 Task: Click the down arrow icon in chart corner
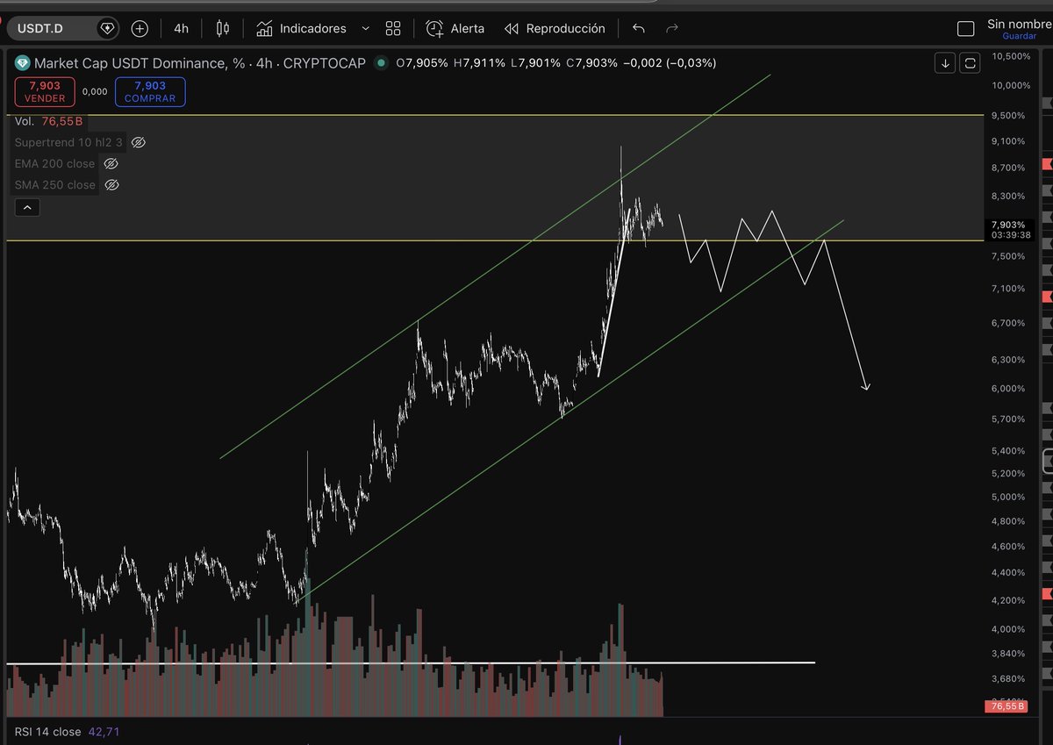pos(945,62)
